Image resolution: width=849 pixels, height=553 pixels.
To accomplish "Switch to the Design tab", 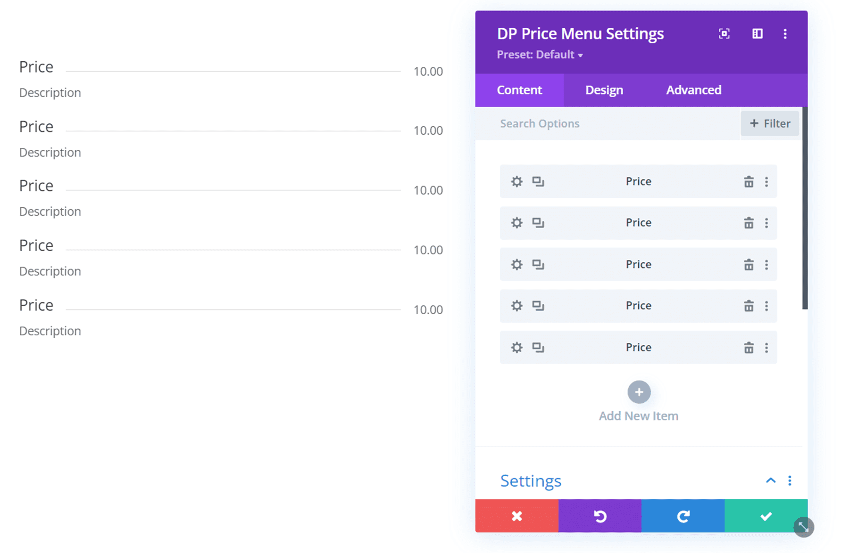I will coord(604,89).
